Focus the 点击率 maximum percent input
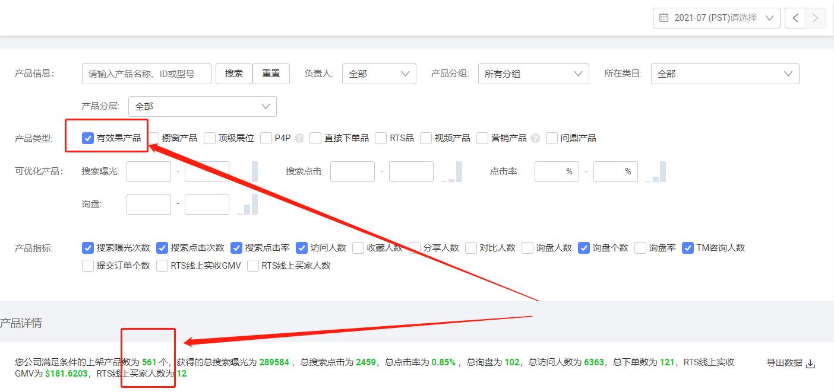The width and height of the screenshot is (834, 392). (615, 171)
